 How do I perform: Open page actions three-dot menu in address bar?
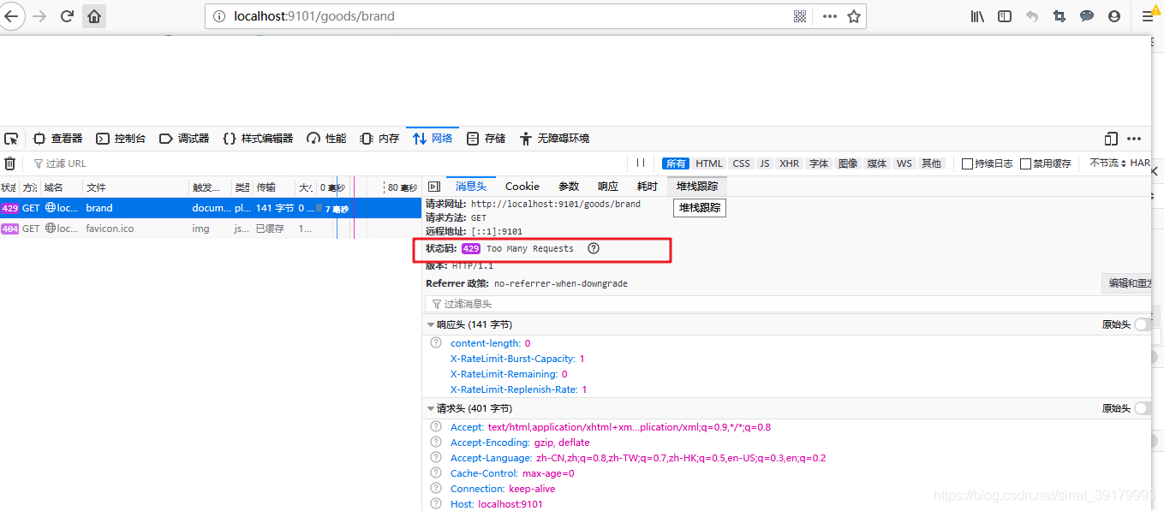pyautogui.click(x=829, y=16)
